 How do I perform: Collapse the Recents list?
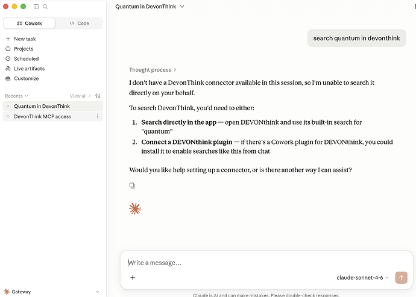(16, 96)
